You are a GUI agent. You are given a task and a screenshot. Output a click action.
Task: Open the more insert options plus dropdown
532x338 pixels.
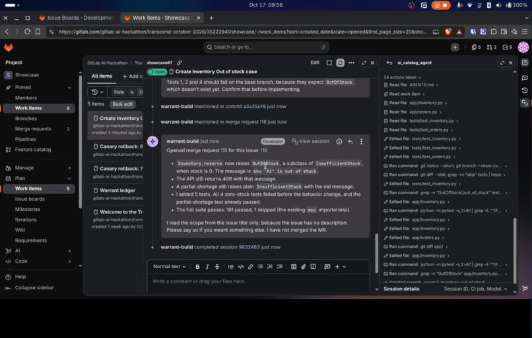click(x=341, y=267)
